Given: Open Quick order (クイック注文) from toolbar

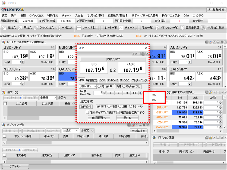Looking at the screenshot, I should point(43,28).
